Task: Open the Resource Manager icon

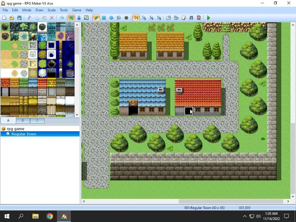Action: 176,18
